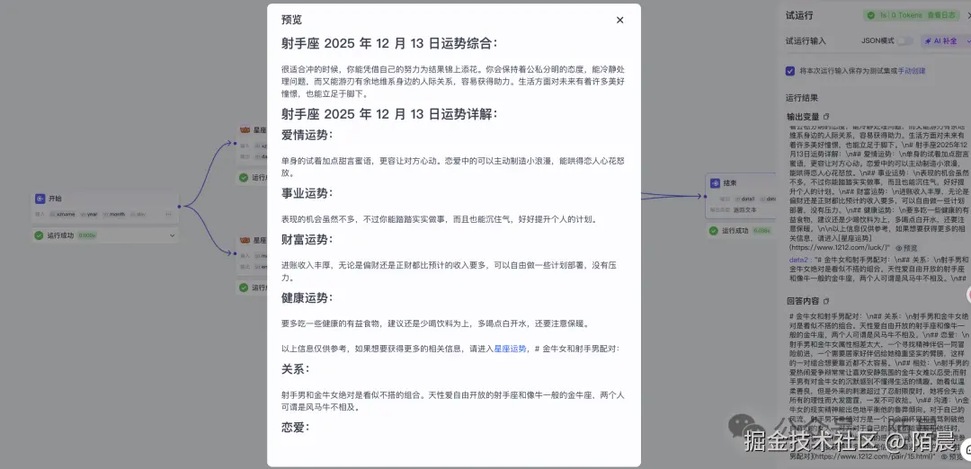Click the 结束 node icon
The height and width of the screenshot is (469, 971).
(715, 183)
